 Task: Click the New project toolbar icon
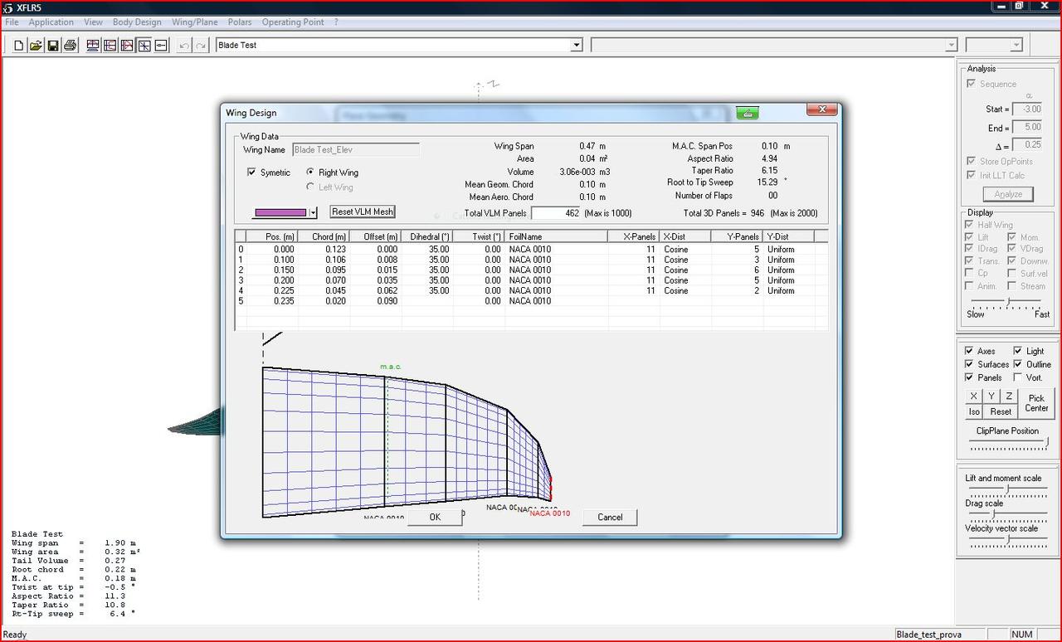click(19, 46)
